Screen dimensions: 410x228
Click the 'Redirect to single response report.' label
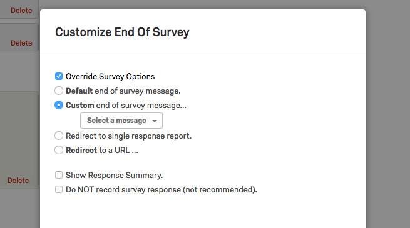coord(129,136)
